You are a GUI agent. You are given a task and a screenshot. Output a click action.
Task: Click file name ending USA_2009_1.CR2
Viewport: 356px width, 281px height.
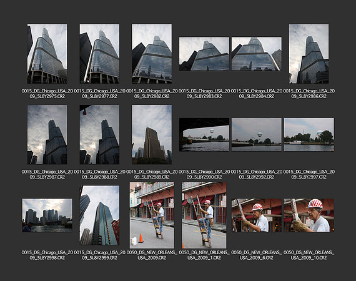(204, 255)
